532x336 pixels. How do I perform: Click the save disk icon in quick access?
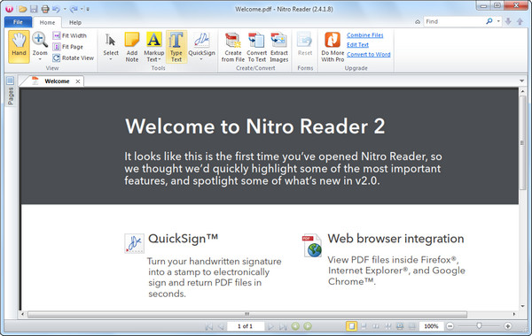coord(34,9)
